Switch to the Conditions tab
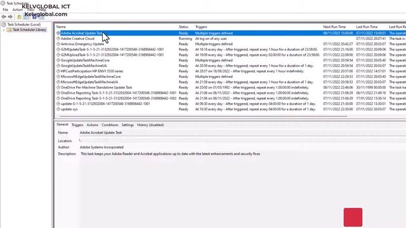Image resolution: width=406 pixels, height=228 pixels. pyautogui.click(x=110, y=125)
